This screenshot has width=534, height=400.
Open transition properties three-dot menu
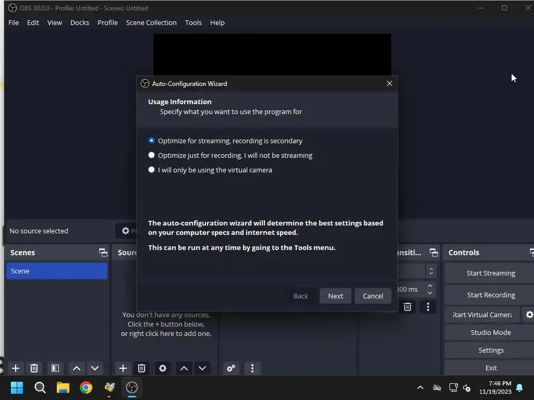[428, 307]
